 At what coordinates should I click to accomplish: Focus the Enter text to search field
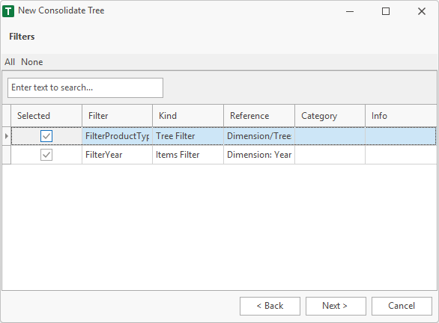point(85,87)
